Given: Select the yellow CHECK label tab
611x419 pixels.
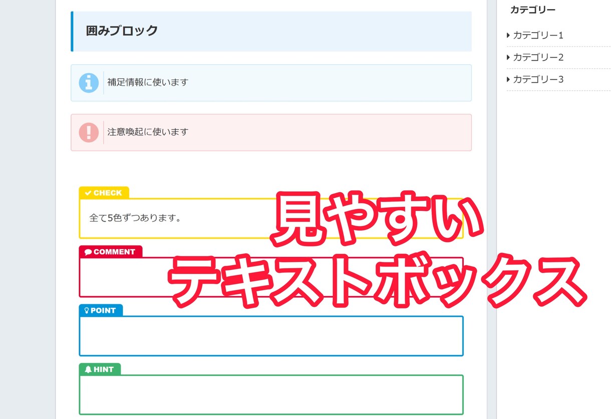Looking at the screenshot, I should [x=104, y=193].
